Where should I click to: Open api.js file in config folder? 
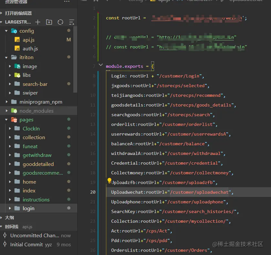(28, 40)
